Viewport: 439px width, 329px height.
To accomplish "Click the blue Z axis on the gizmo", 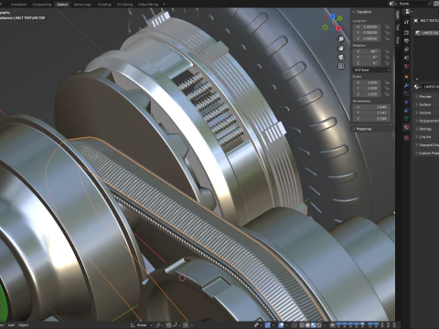I will pyautogui.click(x=333, y=16).
